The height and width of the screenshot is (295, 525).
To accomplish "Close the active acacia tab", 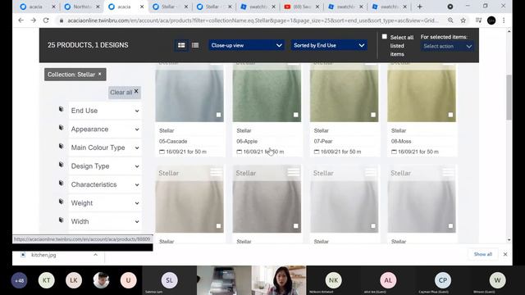I will coord(142,7).
